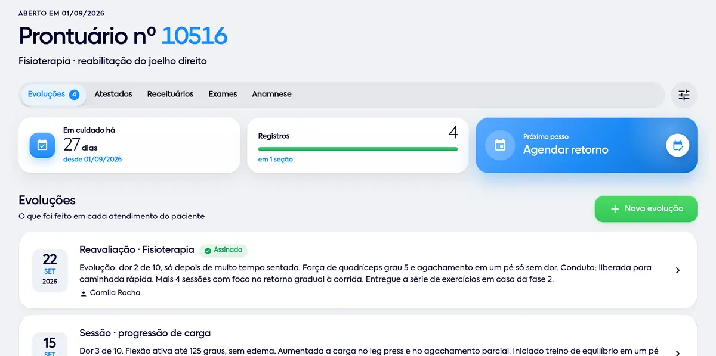
Task: Expand the Reavaliação entry chevron
Action: 677,270
